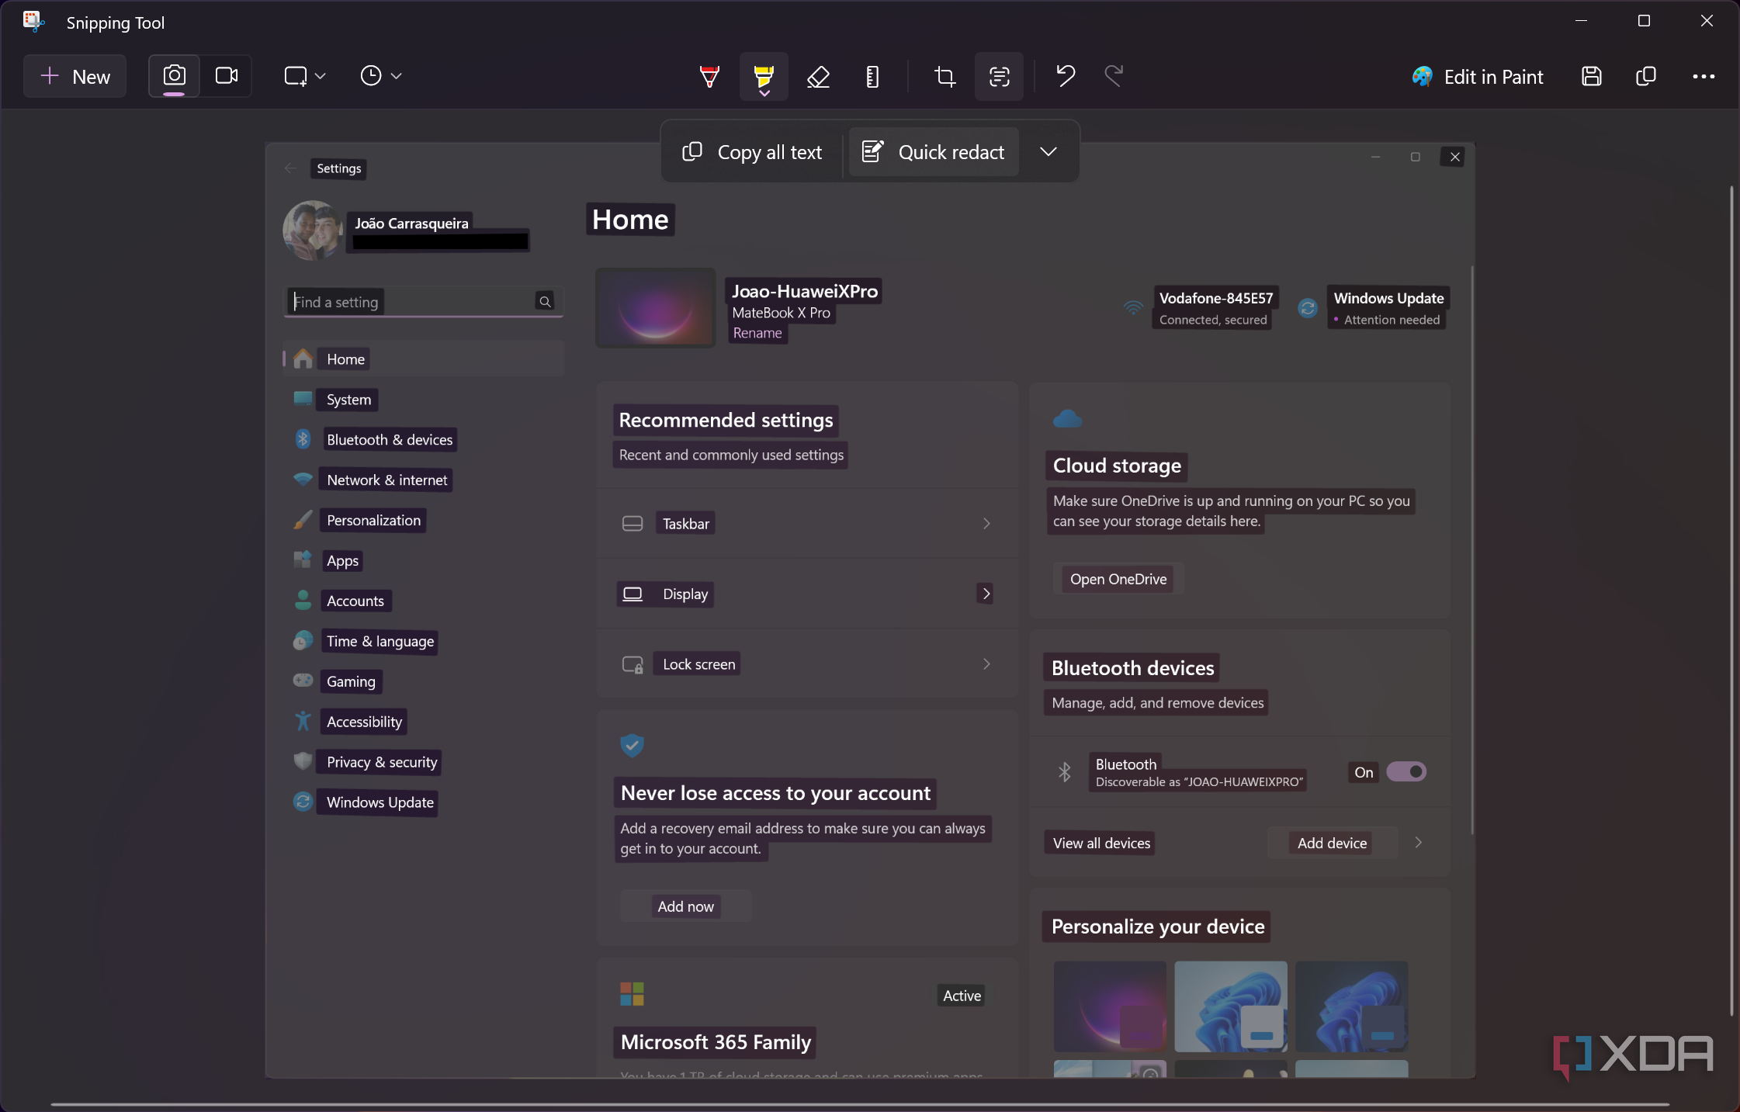Click the Find a setting search box
This screenshot has height=1112, width=1740.
(424, 302)
